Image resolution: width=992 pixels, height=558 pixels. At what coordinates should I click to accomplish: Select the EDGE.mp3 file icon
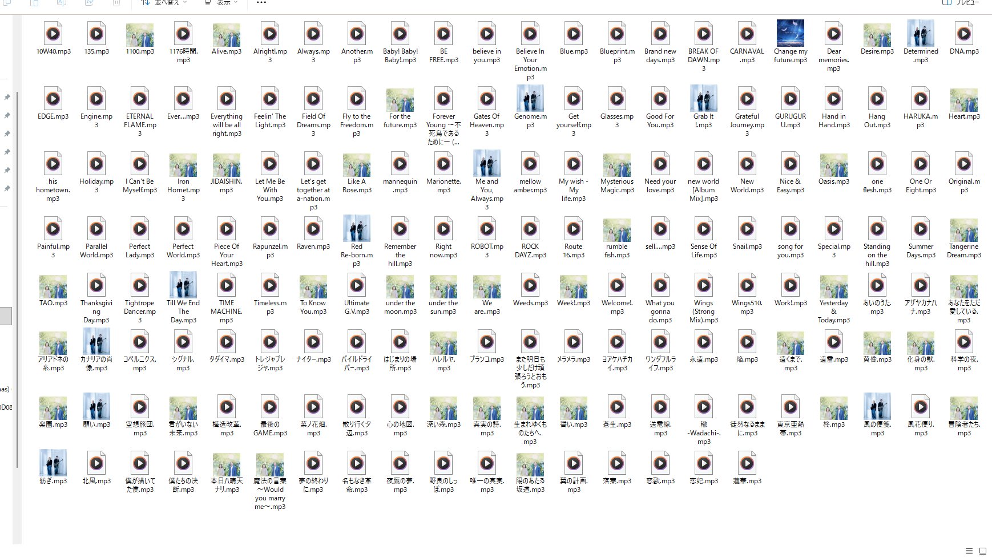click(x=53, y=99)
